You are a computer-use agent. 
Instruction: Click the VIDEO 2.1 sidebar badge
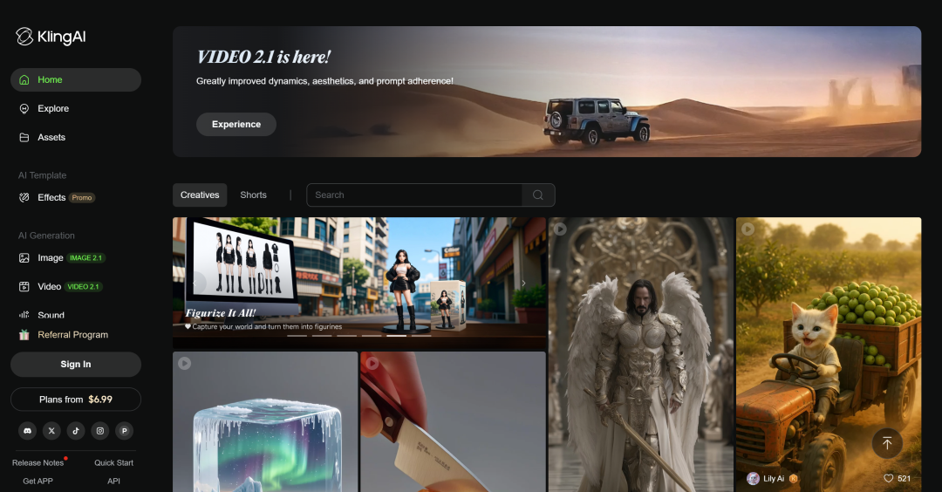(x=83, y=286)
